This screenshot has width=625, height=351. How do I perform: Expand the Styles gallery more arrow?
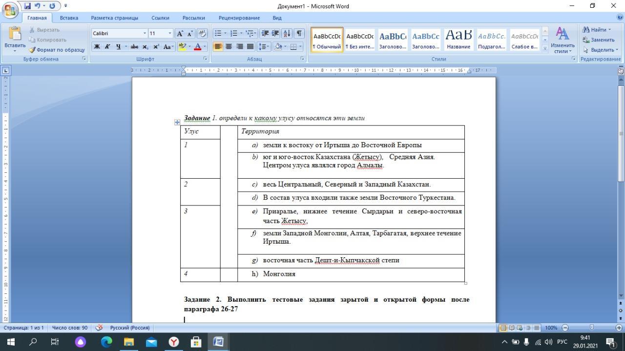(545, 48)
